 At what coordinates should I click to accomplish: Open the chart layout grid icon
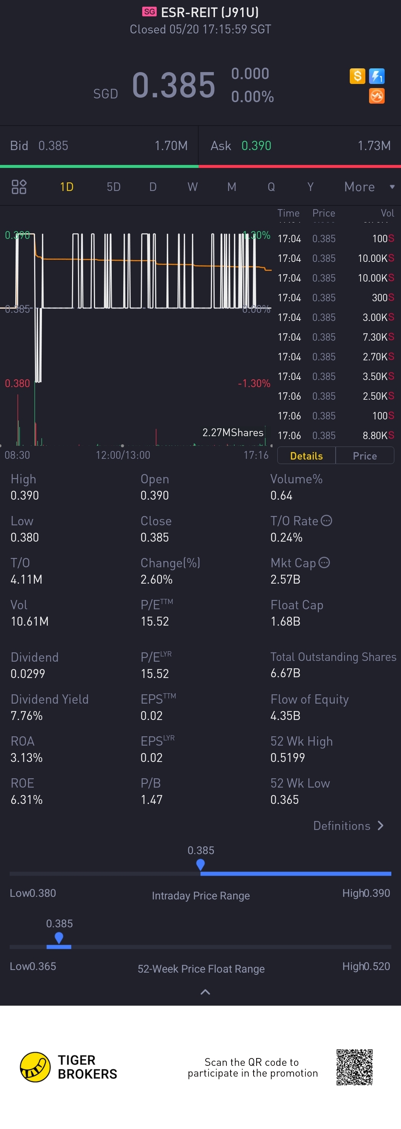[x=19, y=187]
